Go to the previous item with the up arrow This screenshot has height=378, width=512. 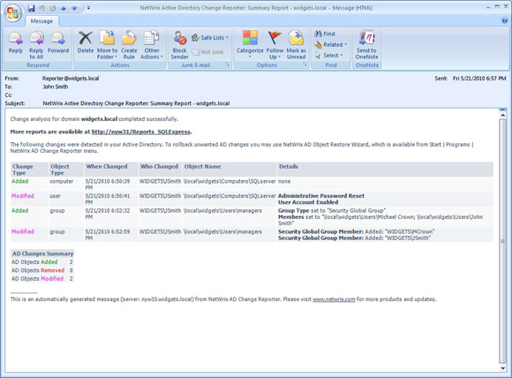point(64,8)
